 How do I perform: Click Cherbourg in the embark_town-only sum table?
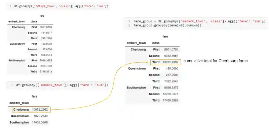tap(21, 110)
